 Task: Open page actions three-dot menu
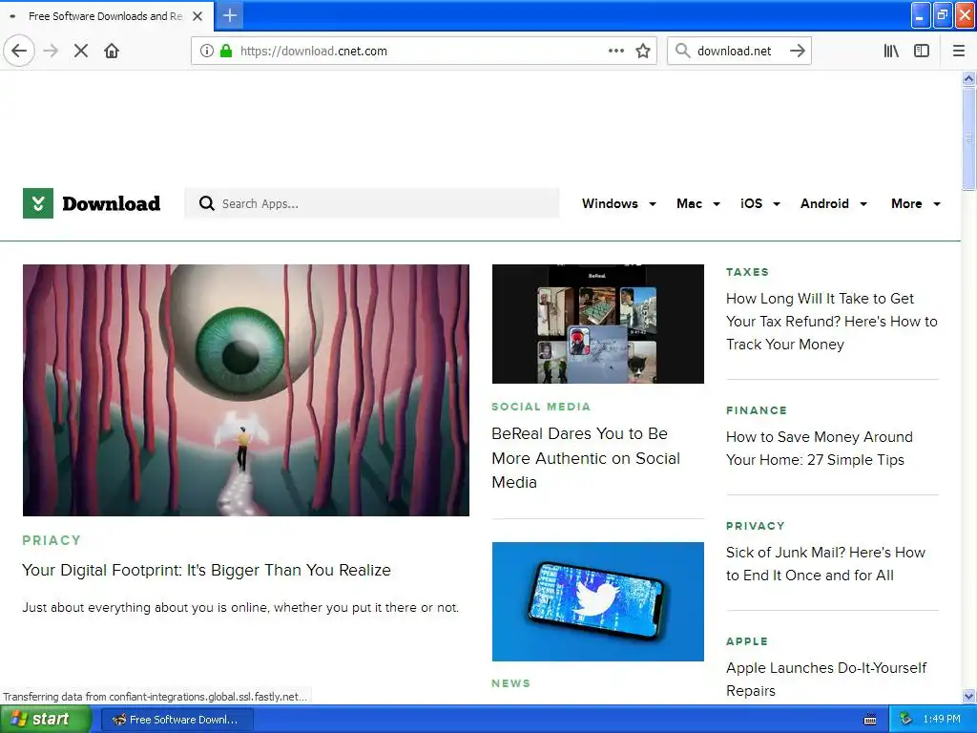[x=615, y=51]
